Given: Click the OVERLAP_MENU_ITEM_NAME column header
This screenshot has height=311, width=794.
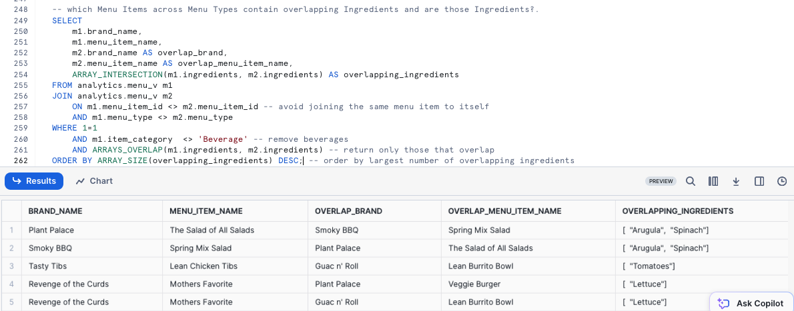Looking at the screenshot, I should click(504, 211).
